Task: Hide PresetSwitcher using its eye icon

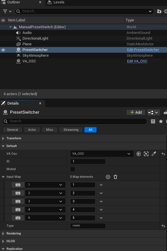Action: tap(3, 50)
